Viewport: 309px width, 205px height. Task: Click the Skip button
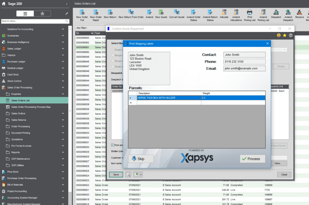pos(141,159)
